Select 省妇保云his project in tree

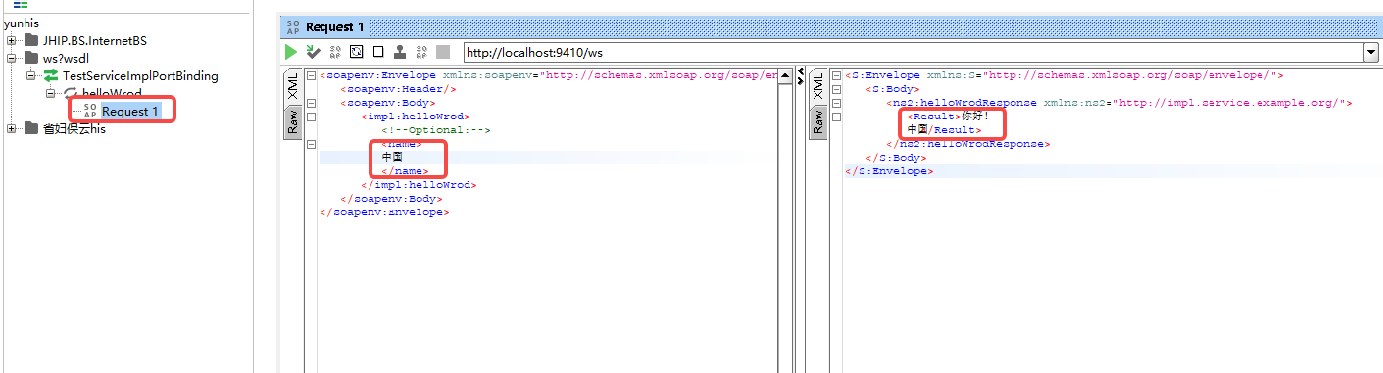74,128
